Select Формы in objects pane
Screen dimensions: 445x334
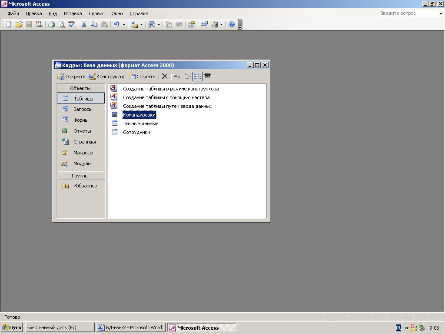pyautogui.click(x=81, y=120)
